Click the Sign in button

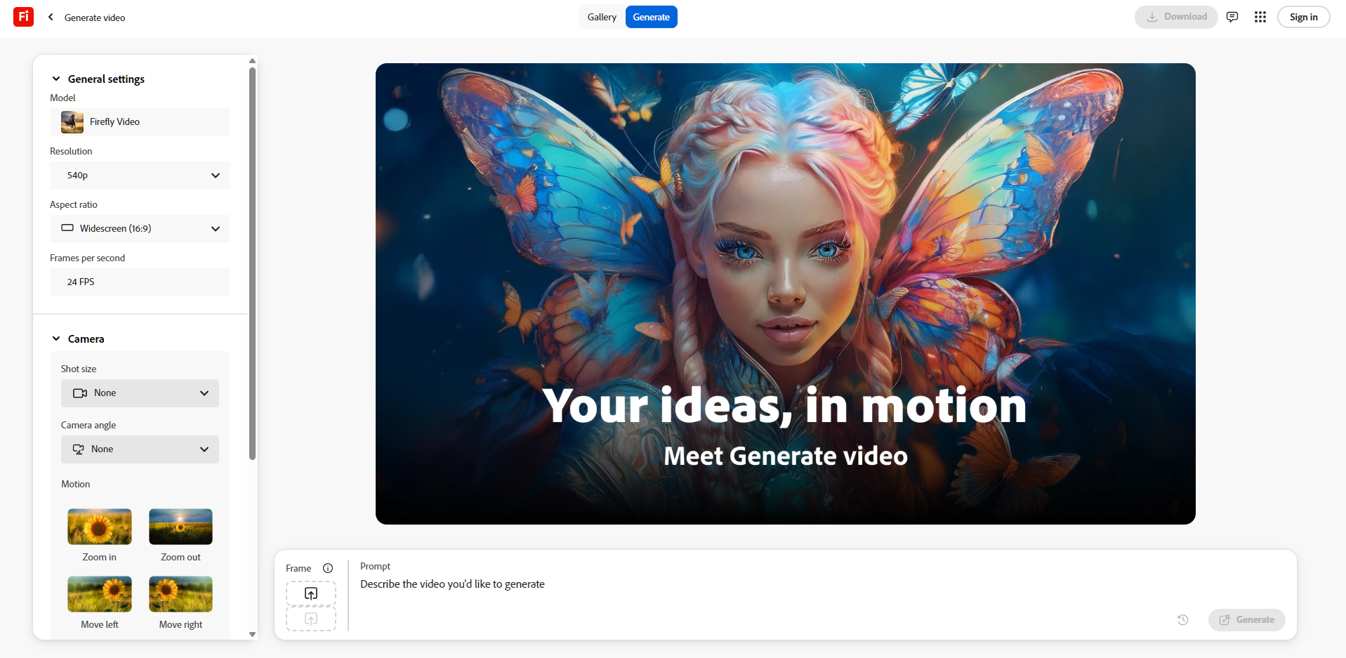tap(1302, 16)
